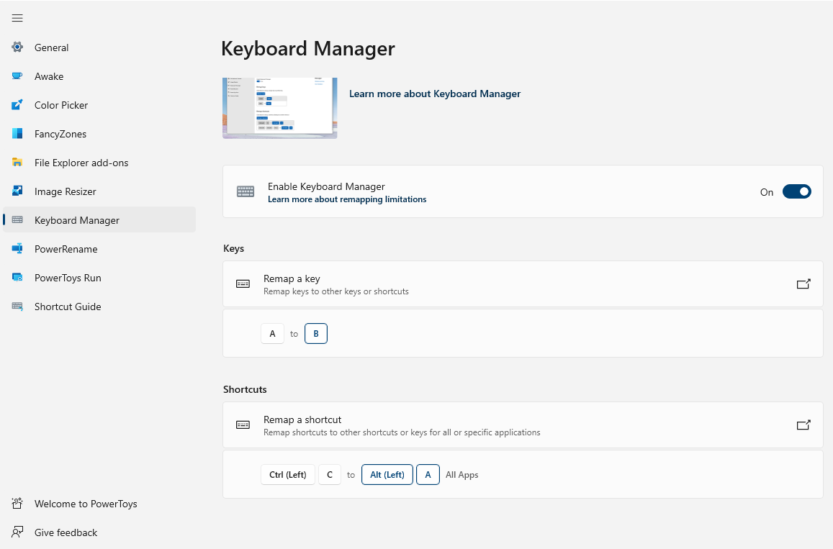833x549 pixels.
Task: Click the File Explorer add-ons icon
Action: (x=17, y=163)
